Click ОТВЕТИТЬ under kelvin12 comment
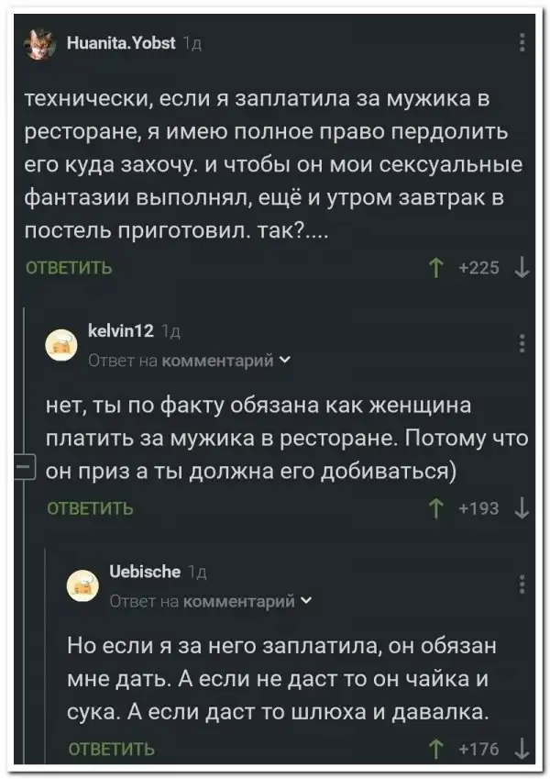Image resolution: width=550 pixels, height=779 pixels. click(90, 507)
